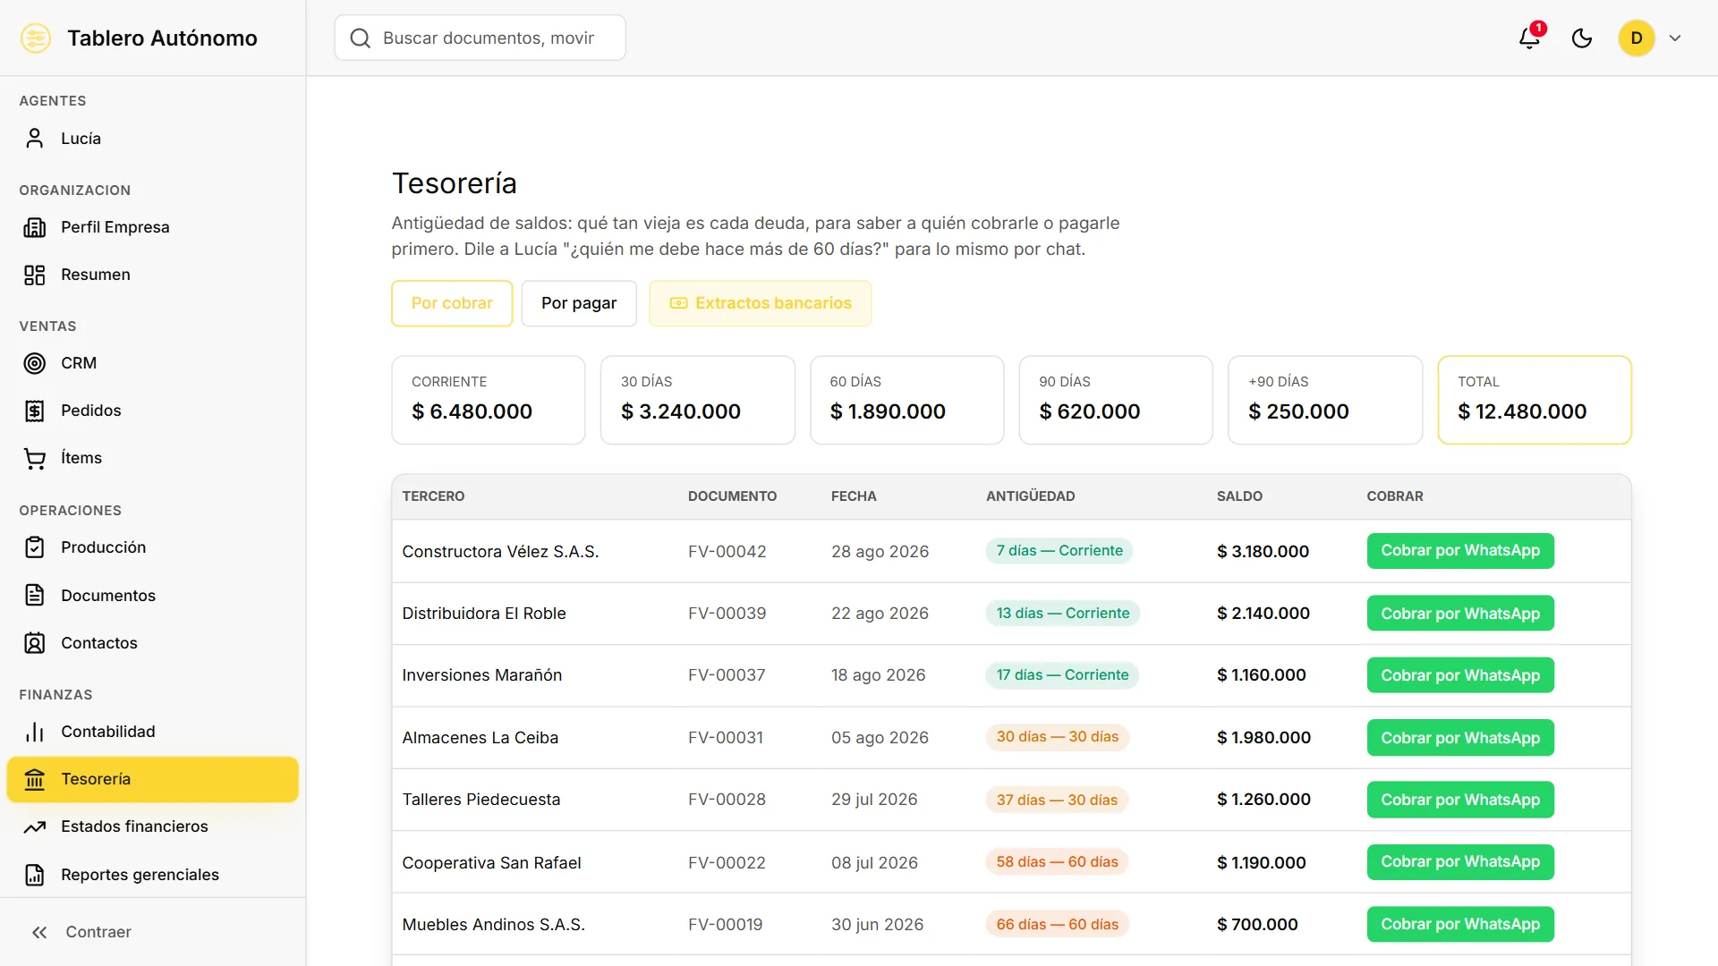Go to Contabilidad menu item
The image size is (1718, 966).
152,732
